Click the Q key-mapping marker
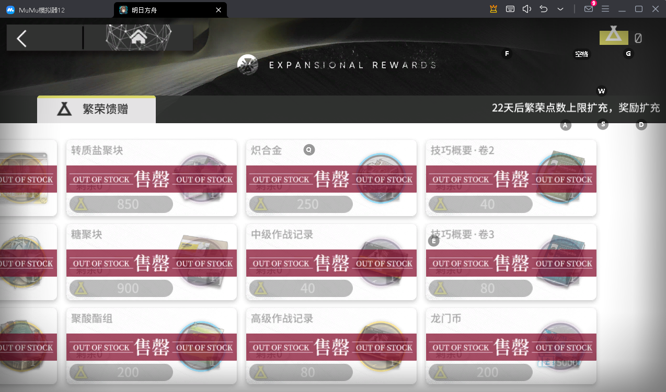The image size is (666, 392). click(309, 150)
